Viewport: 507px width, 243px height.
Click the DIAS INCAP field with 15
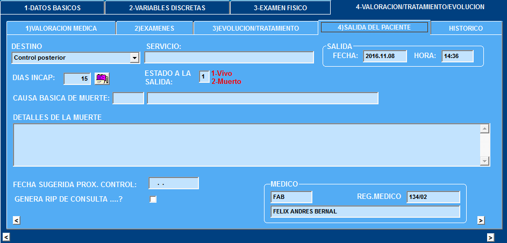pos(77,78)
